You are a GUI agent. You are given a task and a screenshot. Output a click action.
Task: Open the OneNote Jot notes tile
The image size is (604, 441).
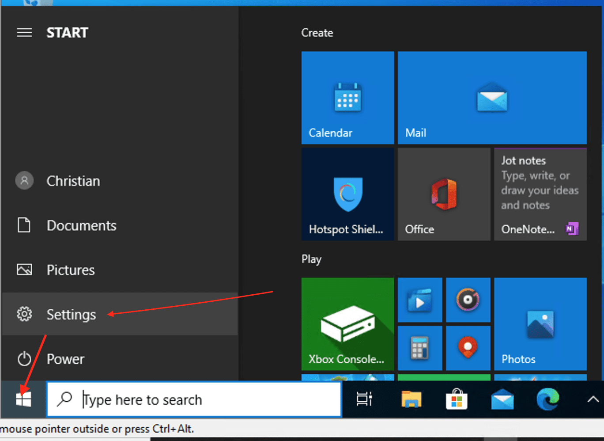pyautogui.click(x=540, y=194)
